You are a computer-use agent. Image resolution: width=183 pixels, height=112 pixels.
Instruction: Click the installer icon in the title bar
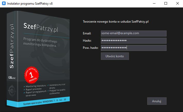click(x=4, y=3)
